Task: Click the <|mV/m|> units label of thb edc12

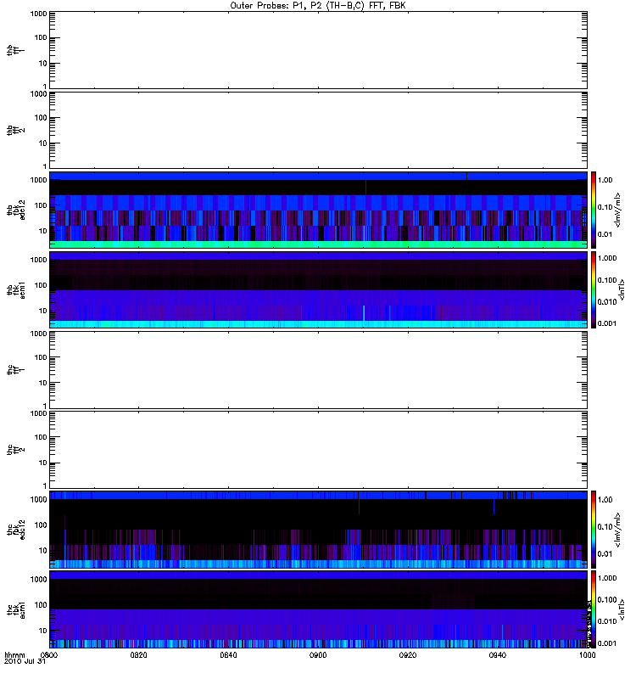Action: click(617, 210)
